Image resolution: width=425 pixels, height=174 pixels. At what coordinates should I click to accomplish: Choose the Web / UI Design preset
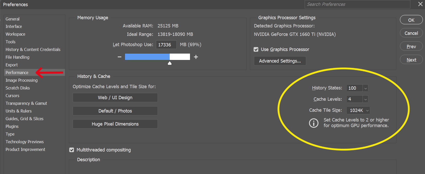pyautogui.click(x=115, y=98)
